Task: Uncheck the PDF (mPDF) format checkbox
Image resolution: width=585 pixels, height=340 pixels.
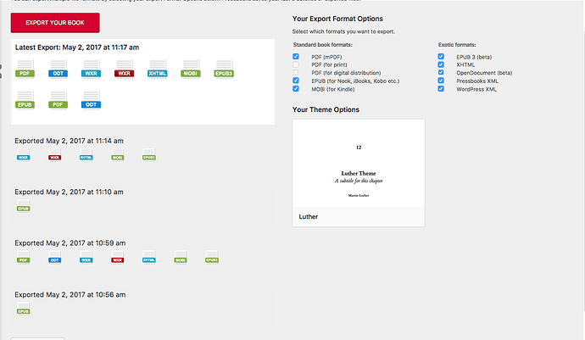Action: (x=296, y=56)
